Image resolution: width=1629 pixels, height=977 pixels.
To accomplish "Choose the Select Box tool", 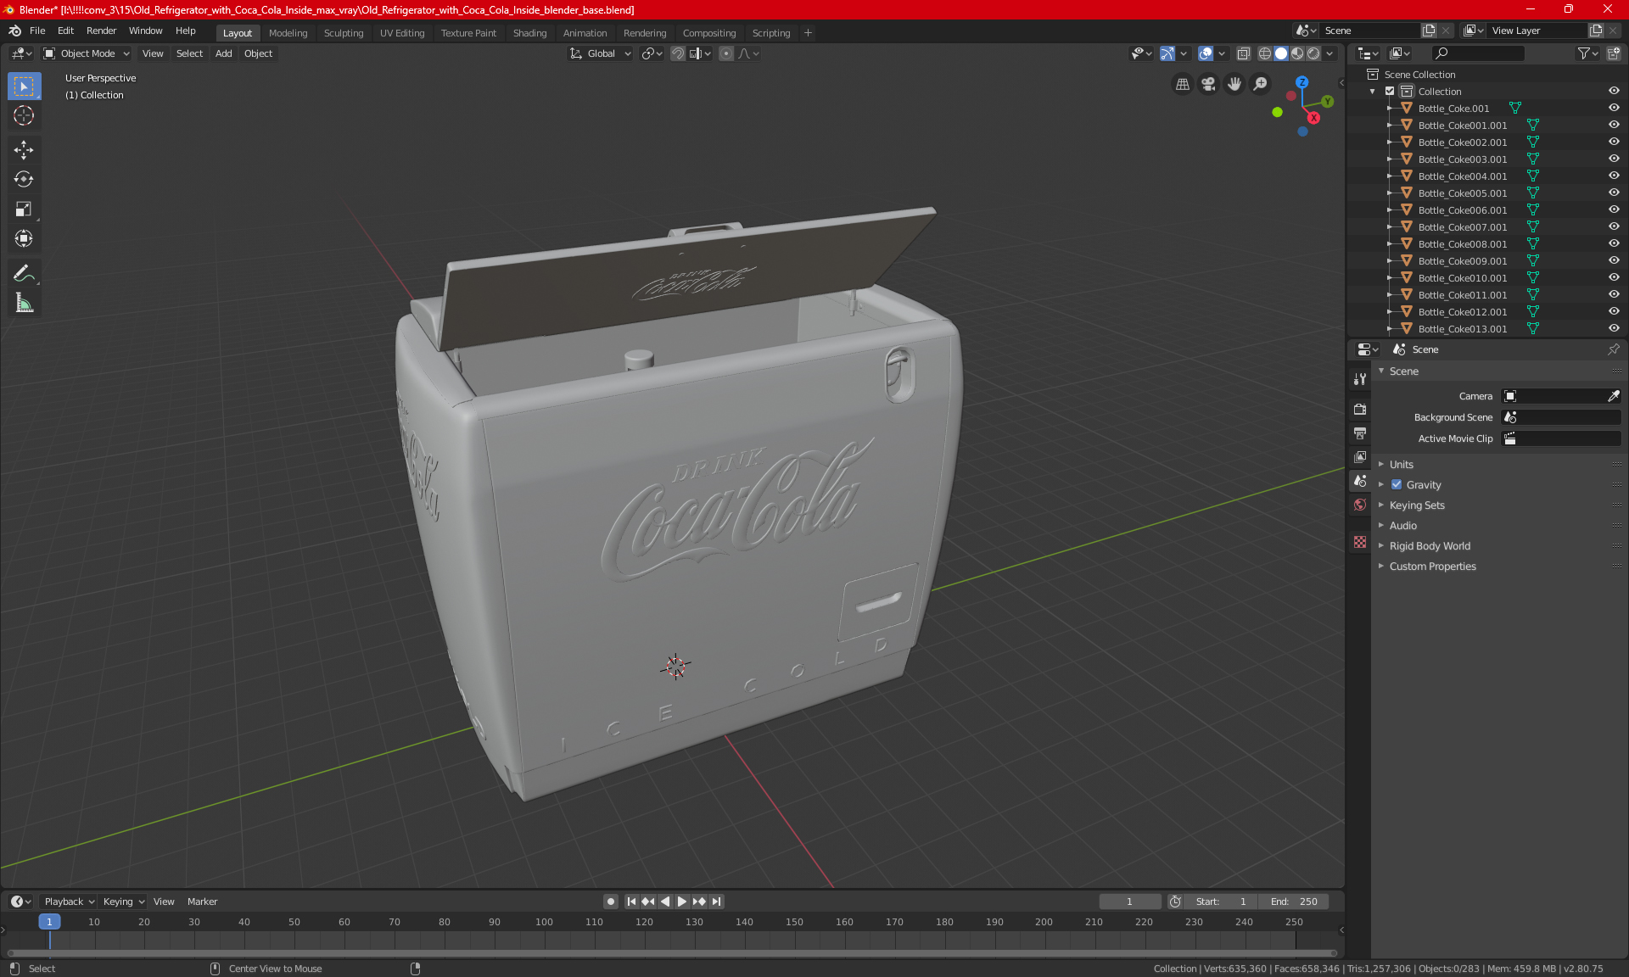I will click(24, 87).
